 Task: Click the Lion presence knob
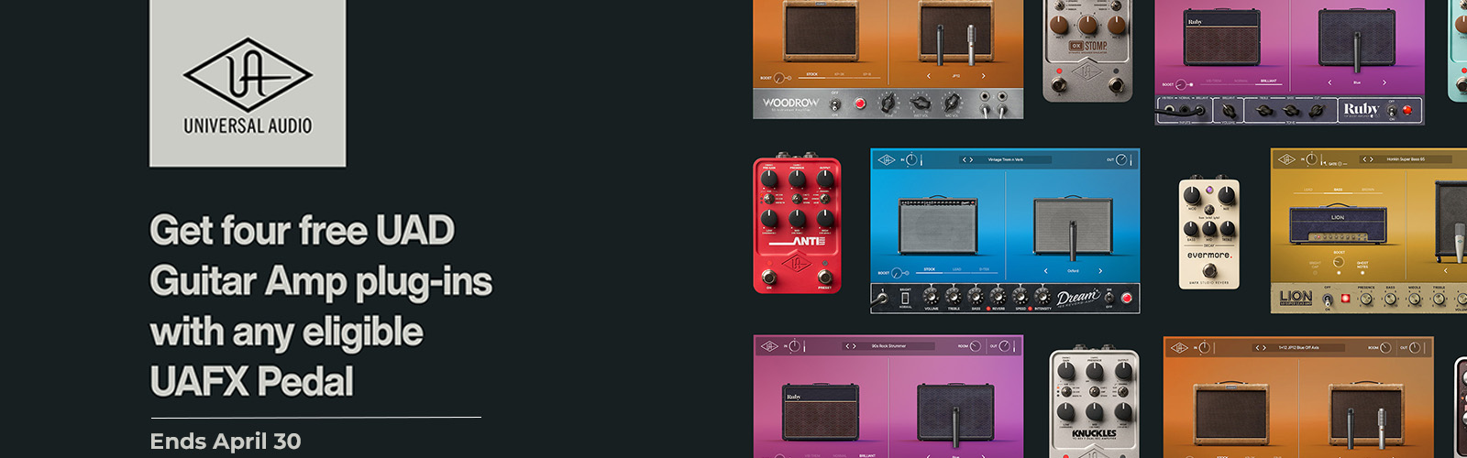pos(1366,299)
